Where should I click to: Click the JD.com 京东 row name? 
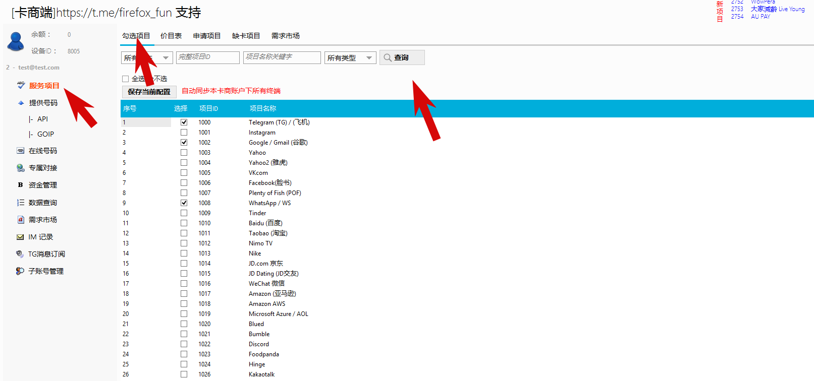[266, 264]
